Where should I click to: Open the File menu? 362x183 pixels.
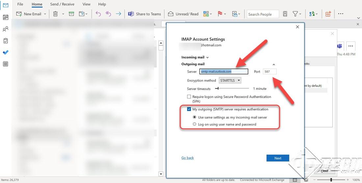coord(20,4)
